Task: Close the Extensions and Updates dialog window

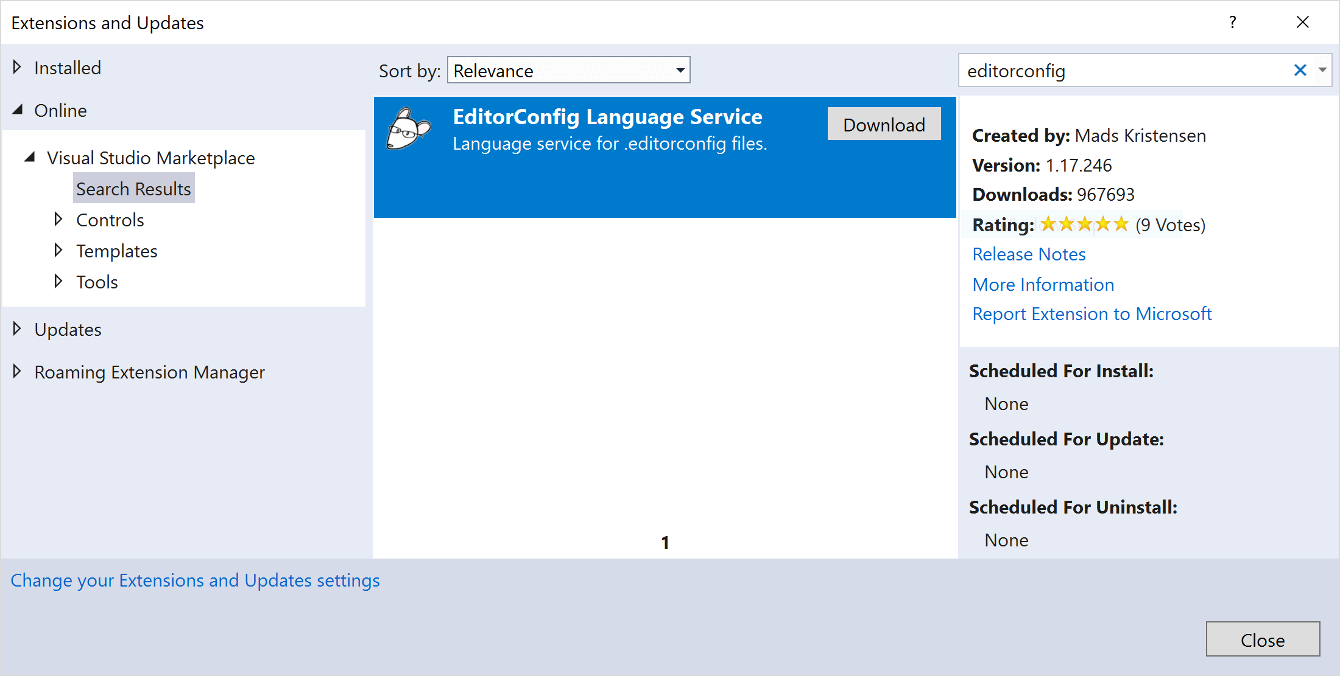Action: coord(1303,23)
